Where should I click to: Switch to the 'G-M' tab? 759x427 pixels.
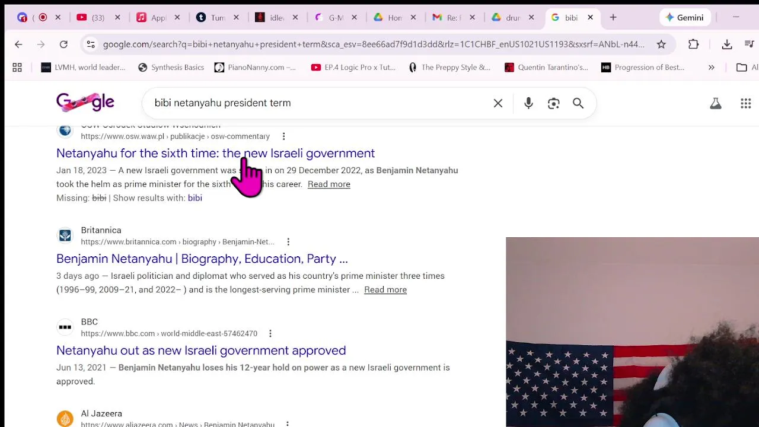tap(335, 18)
